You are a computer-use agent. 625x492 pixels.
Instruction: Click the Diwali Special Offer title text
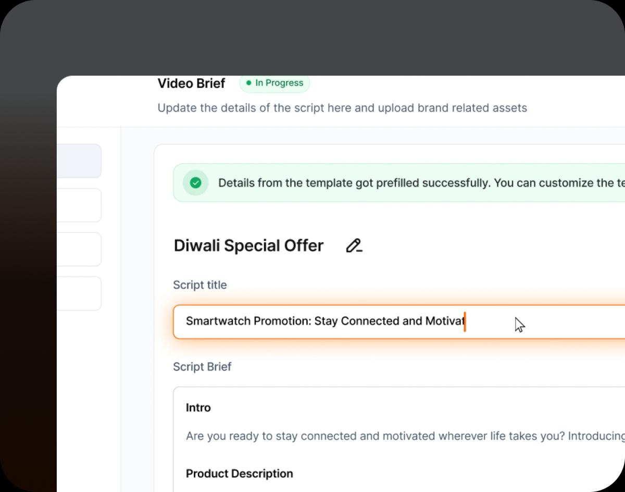pyautogui.click(x=248, y=245)
